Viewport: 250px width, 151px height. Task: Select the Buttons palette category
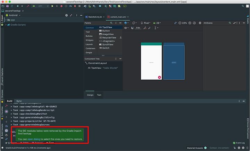coord(89,36)
